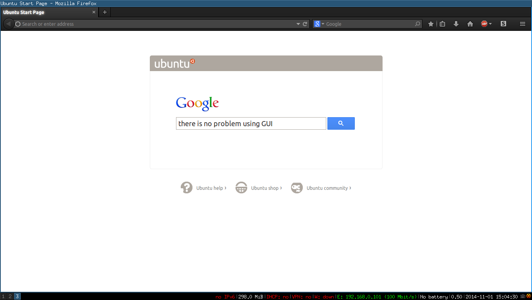Viewport: 532px width, 300px height.
Task: Click the Google logo on page
Action: (x=197, y=104)
